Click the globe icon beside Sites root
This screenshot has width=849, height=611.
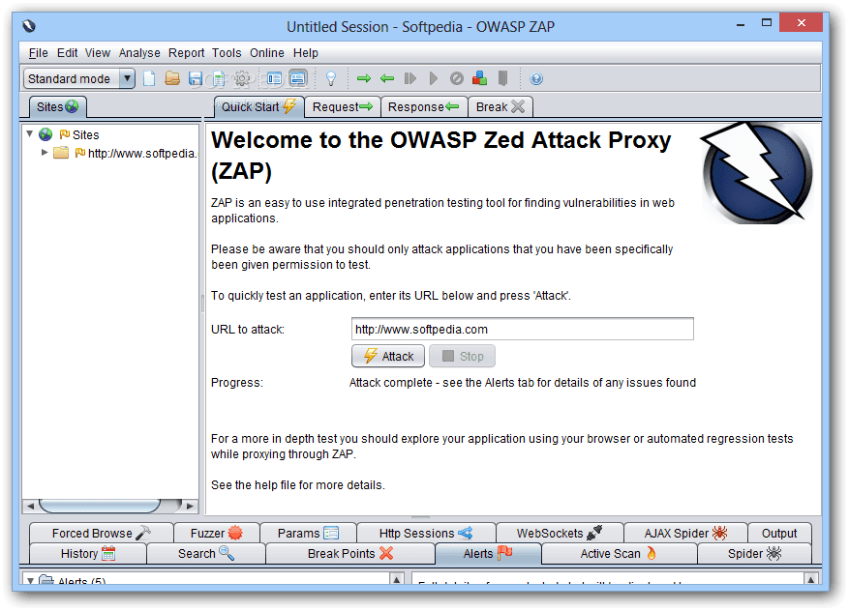tap(46, 134)
